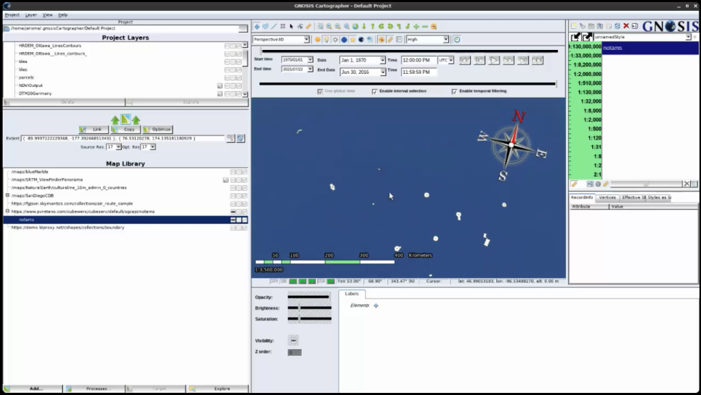Screen dimensions: 701x395
Task: Click the Optimize button
Action: coord(157,129)
